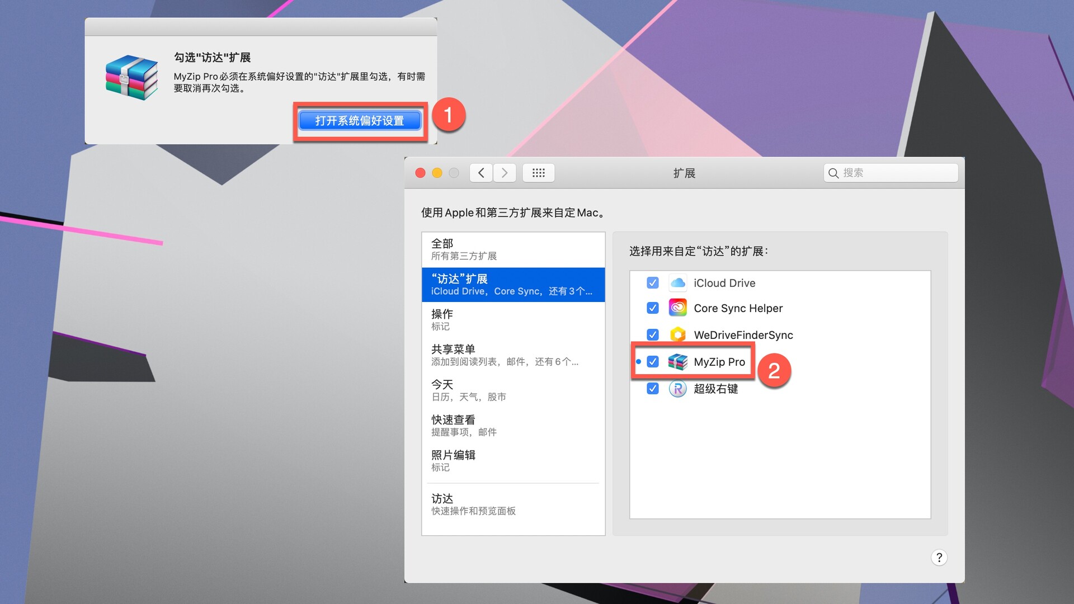The height and width of the screenshot is (604, 1074).
Task: Disable the 超级右键 checkbox
Action: 653,389
